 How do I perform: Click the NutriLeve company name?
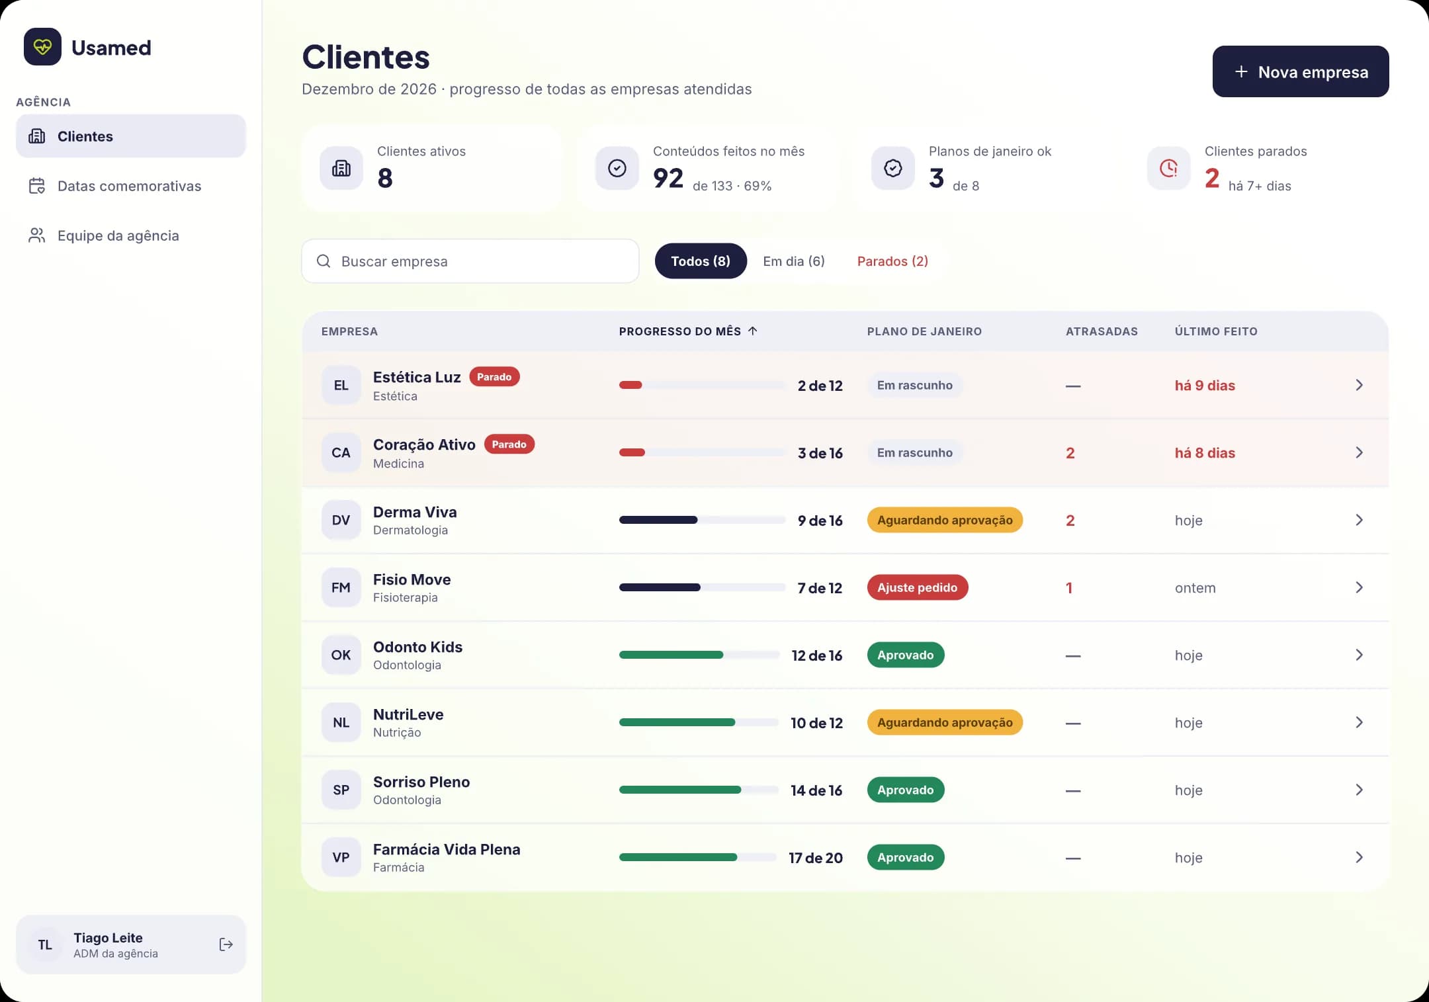[x=408, y=714]
